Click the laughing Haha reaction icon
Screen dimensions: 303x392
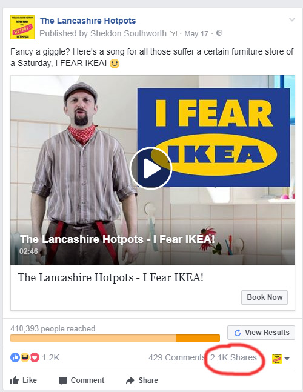25,357
